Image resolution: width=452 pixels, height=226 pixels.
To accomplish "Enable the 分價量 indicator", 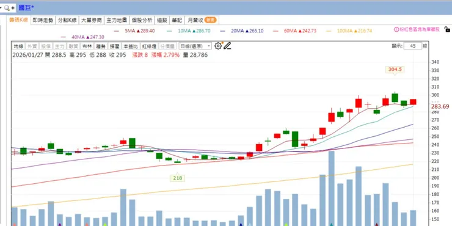I will 167,46.
